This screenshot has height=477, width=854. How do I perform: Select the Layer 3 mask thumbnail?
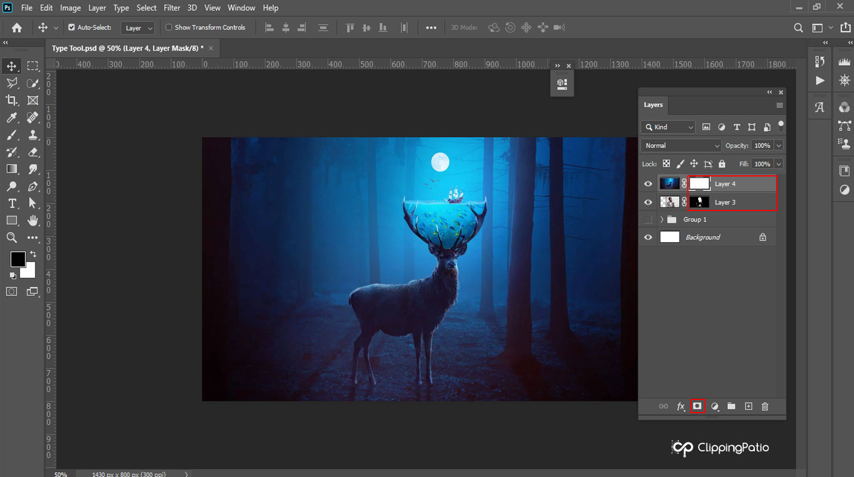pyautogui.click(x=699, y=202)
